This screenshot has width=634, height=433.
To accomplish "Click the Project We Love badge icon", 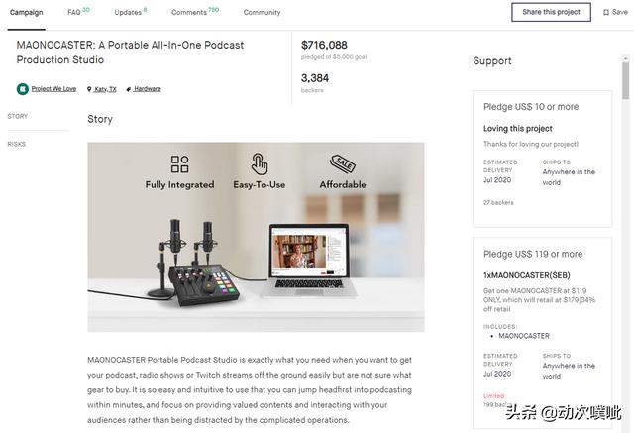I will tap(23, 89).
